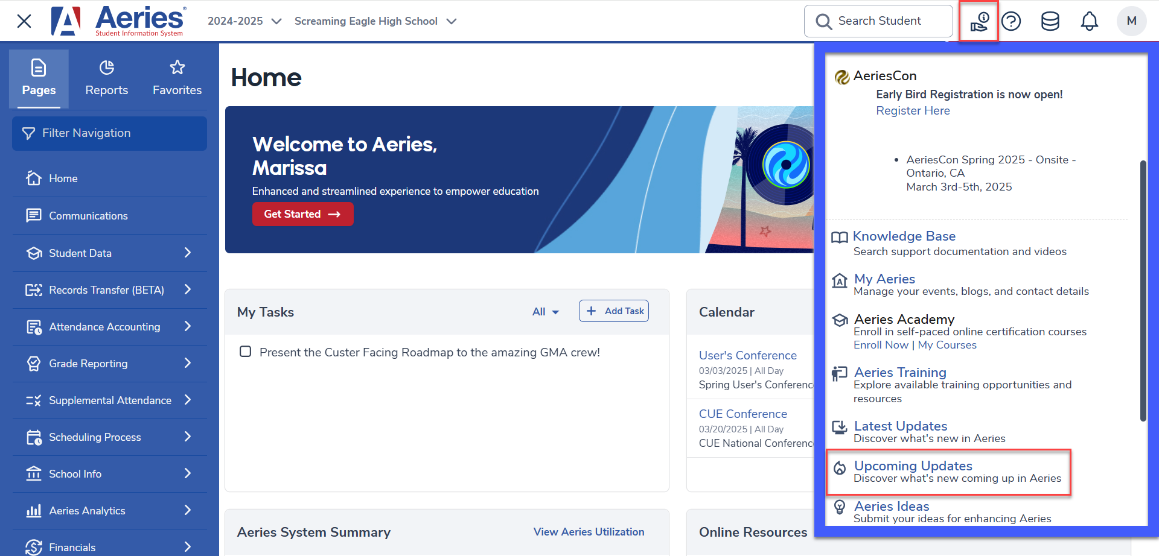The height and width of the screenshot is (556, 1159).
Task: Click the Get Started button
Action: [303, 214]
